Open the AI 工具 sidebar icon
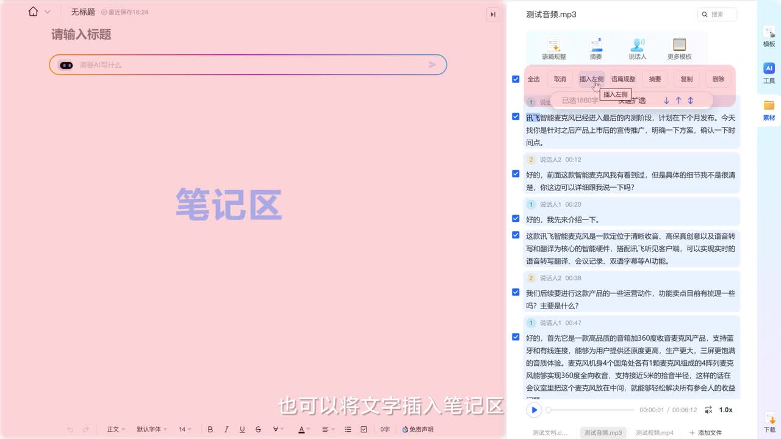 [x=769, y=73]
